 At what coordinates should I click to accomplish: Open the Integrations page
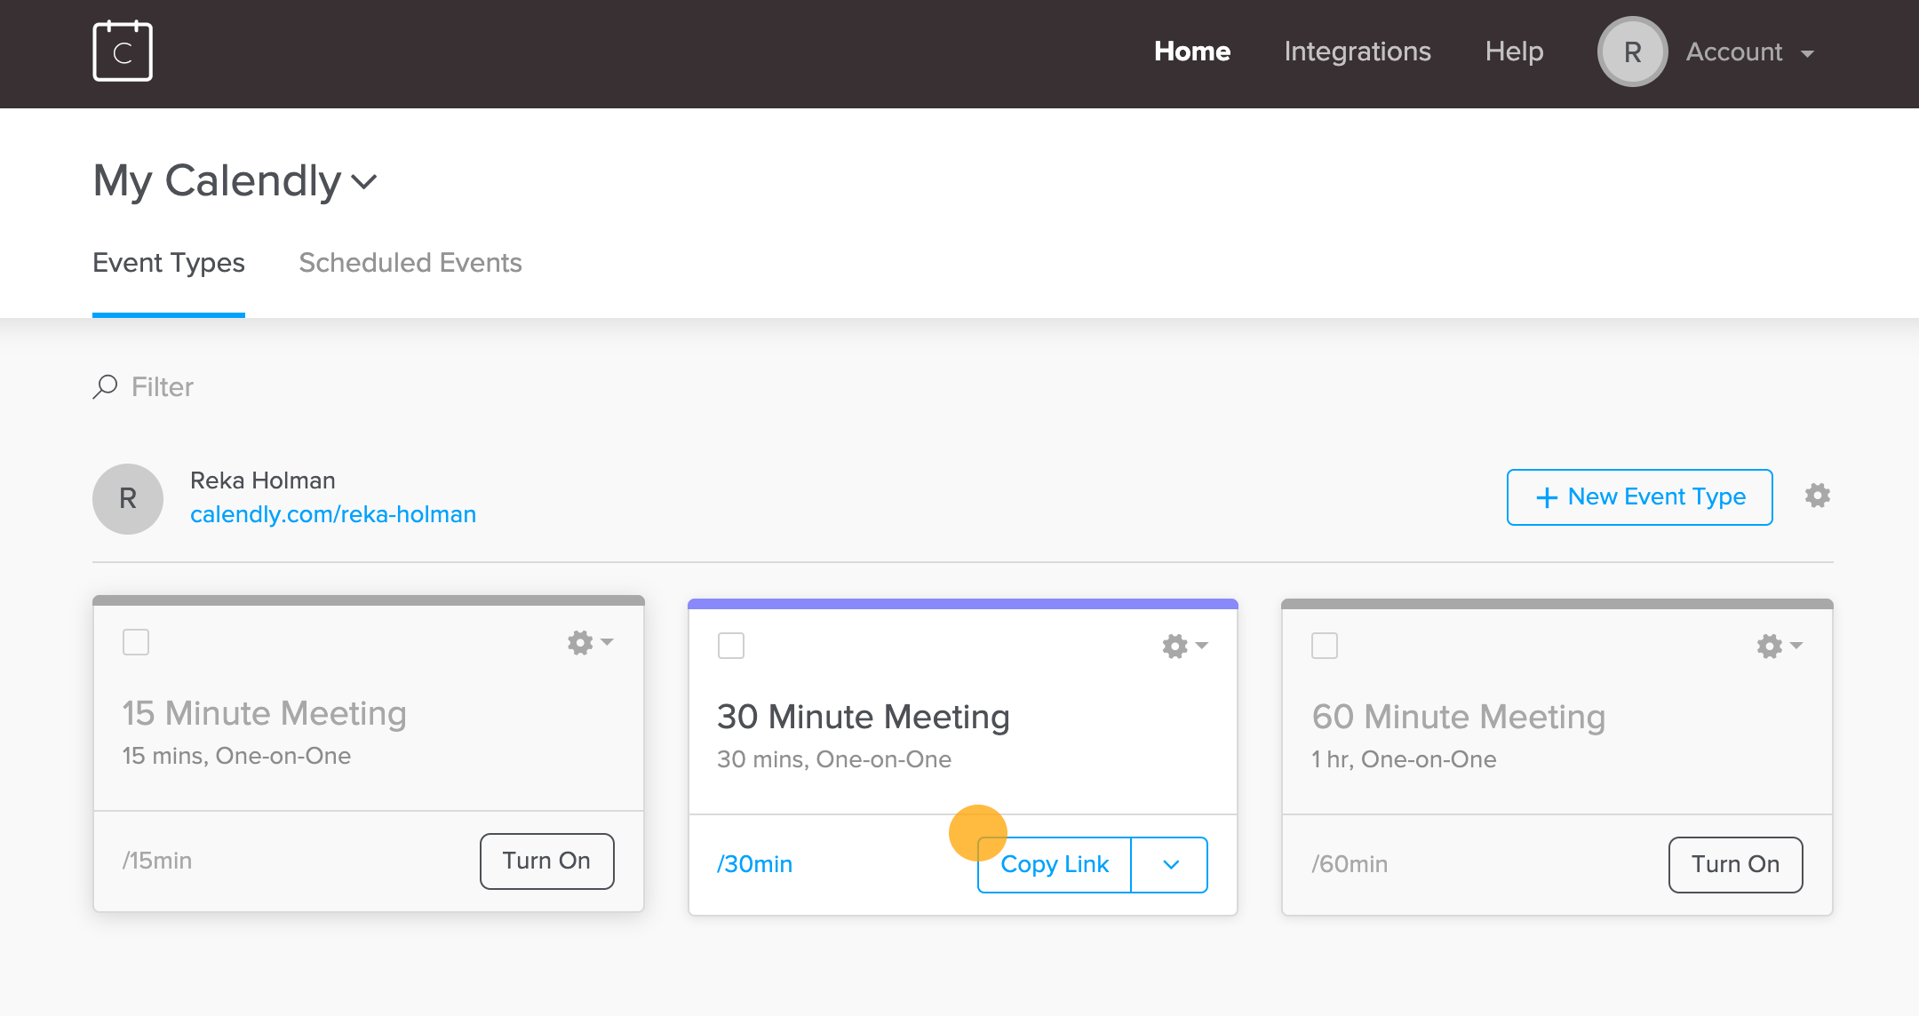pos(1358,52)
